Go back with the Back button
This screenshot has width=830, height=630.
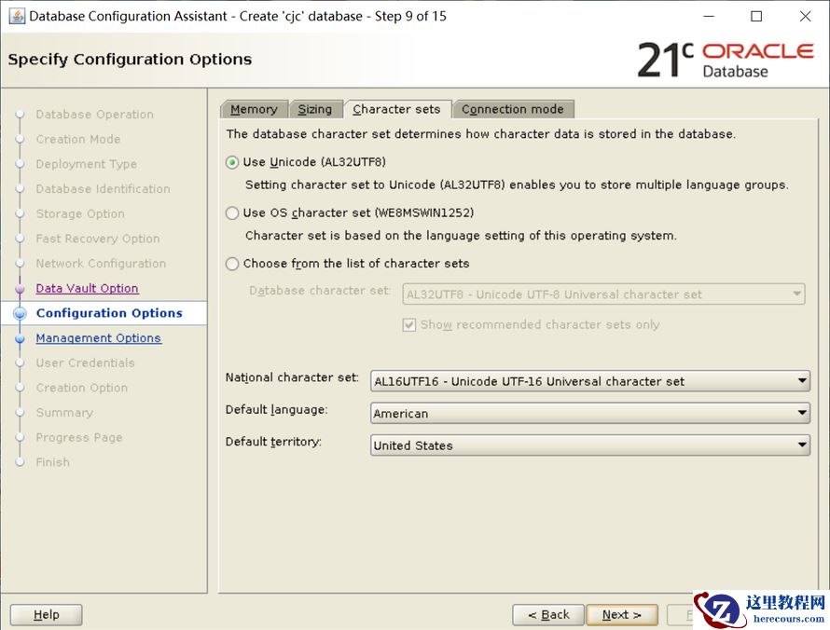click(x=548, y=615)
